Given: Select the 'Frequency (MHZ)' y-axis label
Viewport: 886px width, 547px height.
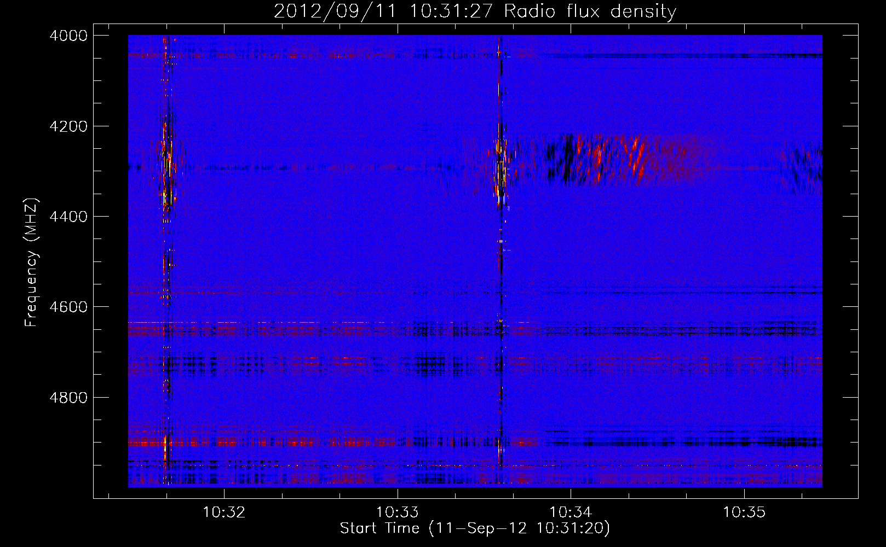Looking at the screenshot, I should coord(31,263).
